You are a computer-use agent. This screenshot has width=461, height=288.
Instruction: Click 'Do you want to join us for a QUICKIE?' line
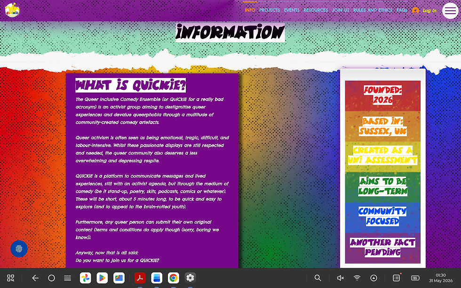(x=117, y=260)
